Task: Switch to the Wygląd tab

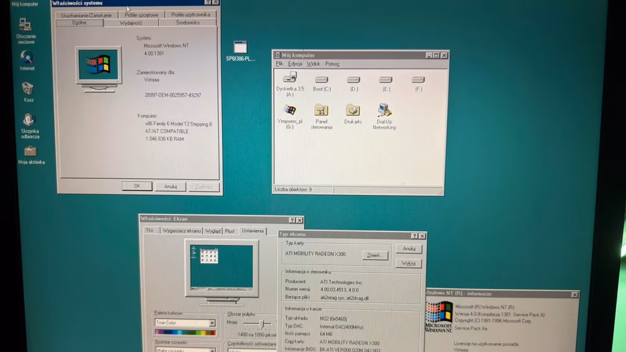Action: click(x=213, y=231)
